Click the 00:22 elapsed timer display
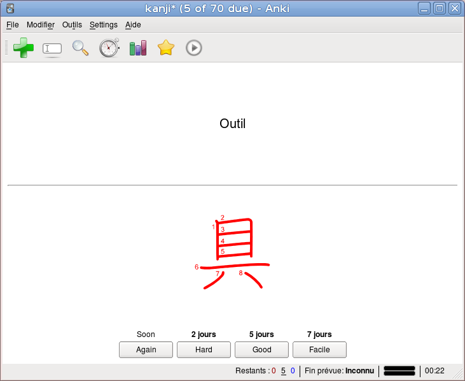465x381 pixels. click(434, 371)
